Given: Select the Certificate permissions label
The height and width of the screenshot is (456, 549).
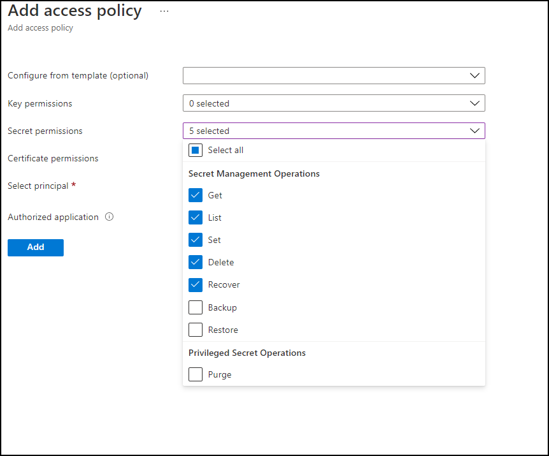Looking at the screenshot, I should (53, 158).
